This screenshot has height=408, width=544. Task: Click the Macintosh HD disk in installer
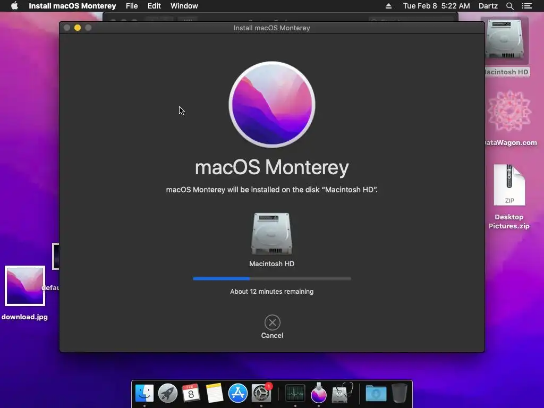tap(271, 234)
